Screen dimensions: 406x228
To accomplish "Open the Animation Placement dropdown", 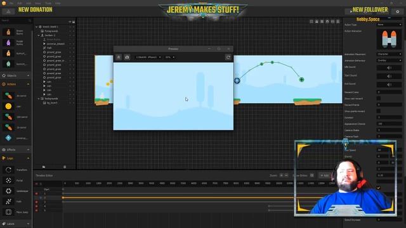I will point(389,54).
